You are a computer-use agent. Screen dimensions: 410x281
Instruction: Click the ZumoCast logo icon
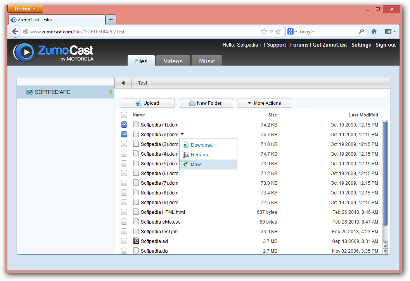pos(24,52)
